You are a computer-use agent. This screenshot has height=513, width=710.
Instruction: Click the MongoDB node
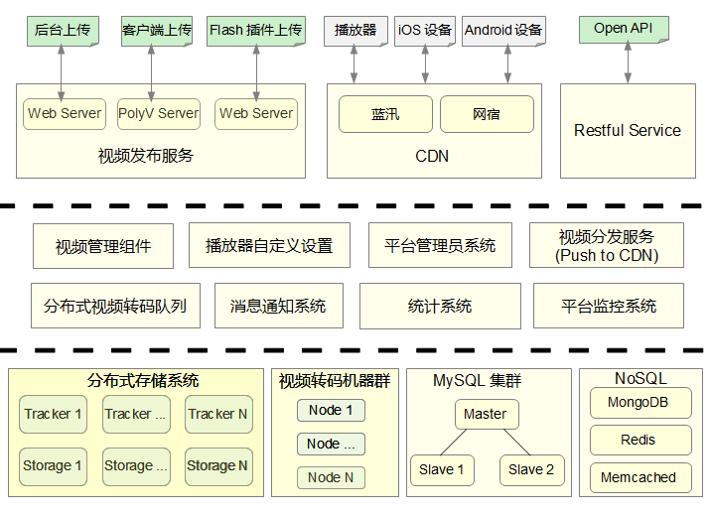[x=639, y=403]
